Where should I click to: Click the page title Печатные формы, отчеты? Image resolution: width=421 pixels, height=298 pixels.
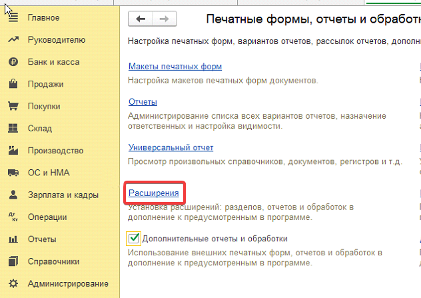(x=313, y=19)
